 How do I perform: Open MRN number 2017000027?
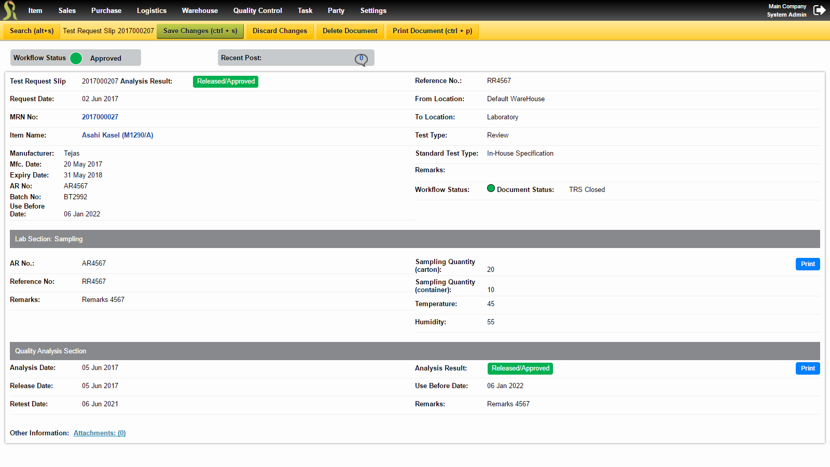click(x=100, y=117)
